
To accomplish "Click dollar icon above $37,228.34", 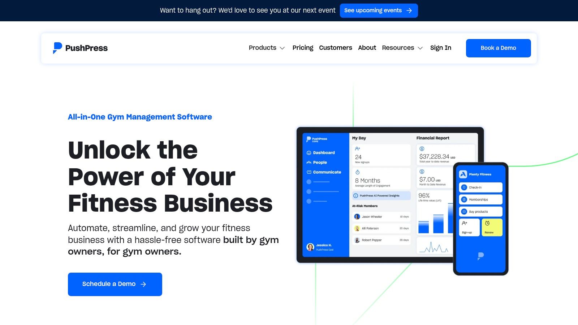I will [x=422, y=149].
